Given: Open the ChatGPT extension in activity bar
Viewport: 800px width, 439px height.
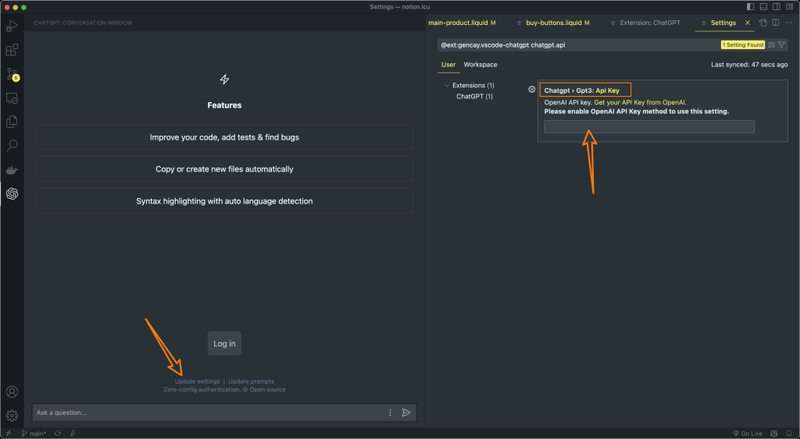Looking at the screenshot, I should coord(12,194).
